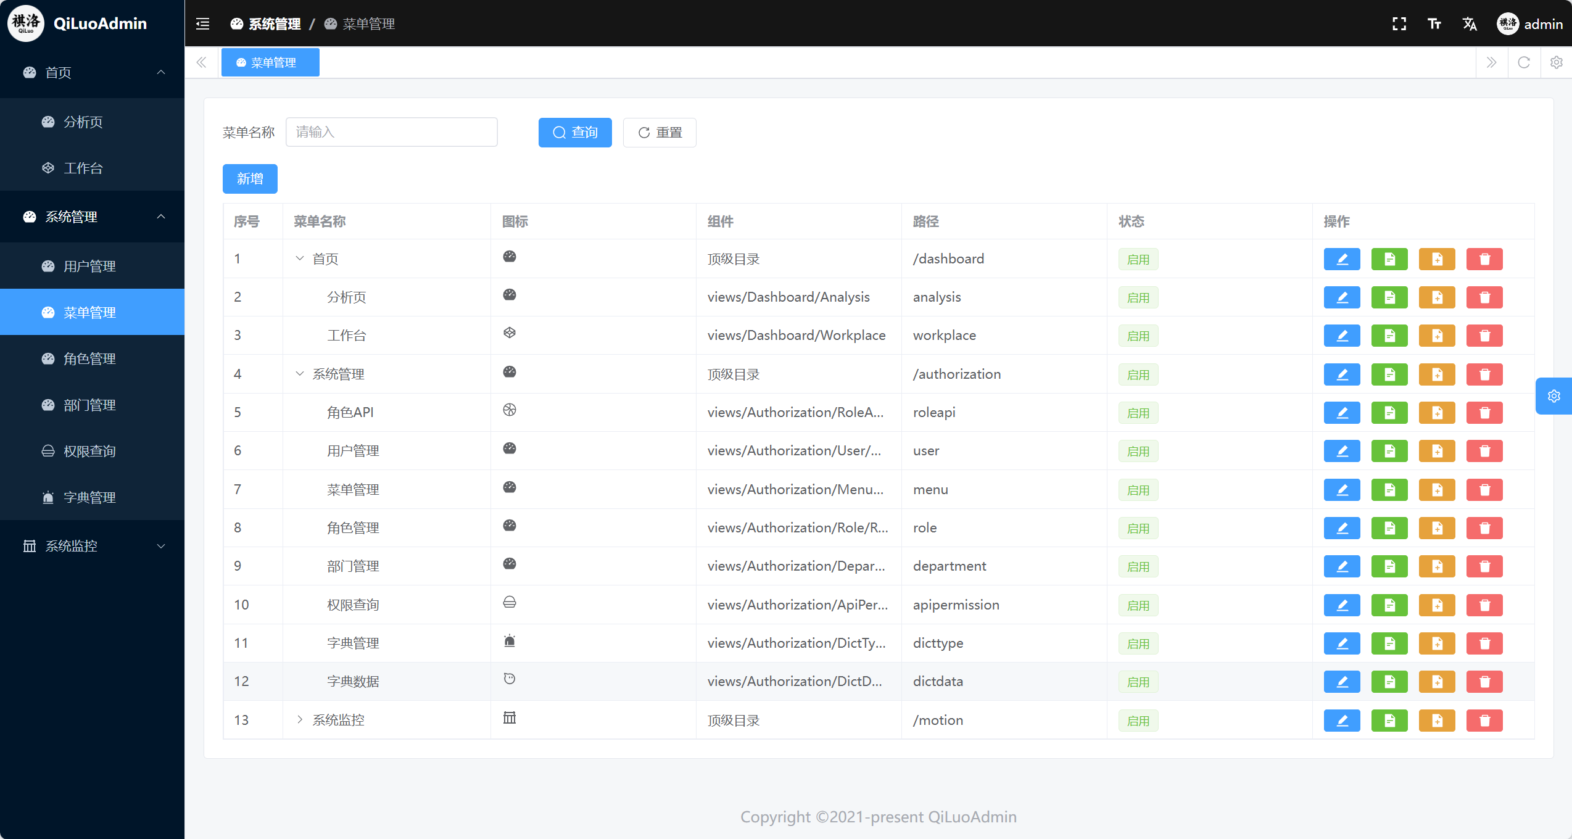Click the 新增 add button
Viewport: 1572px width, 839px height.
(250, 179)
